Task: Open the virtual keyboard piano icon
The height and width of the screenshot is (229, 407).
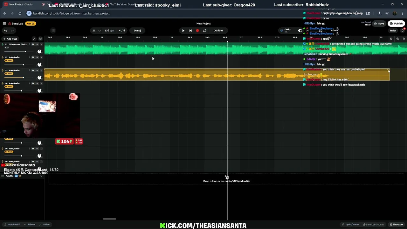Action: click(x=53, y=31)
